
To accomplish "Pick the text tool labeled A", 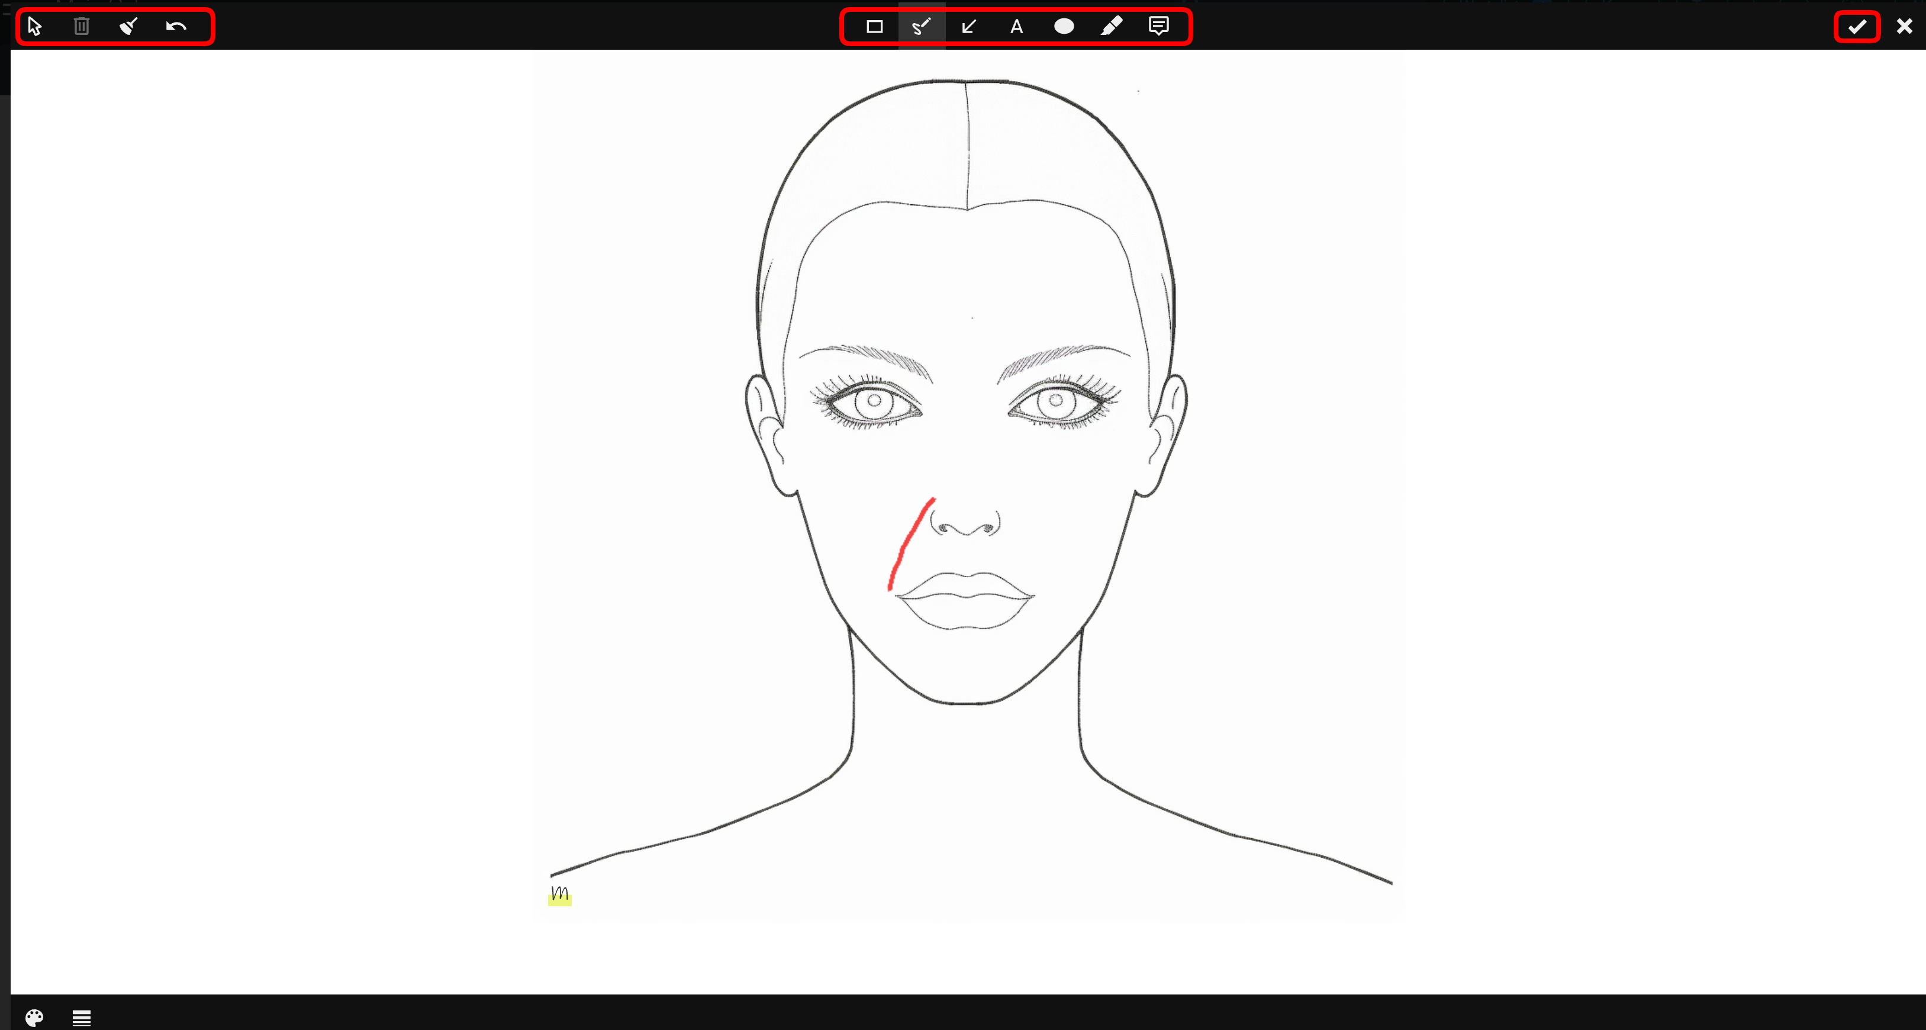I will point(1016,27).
